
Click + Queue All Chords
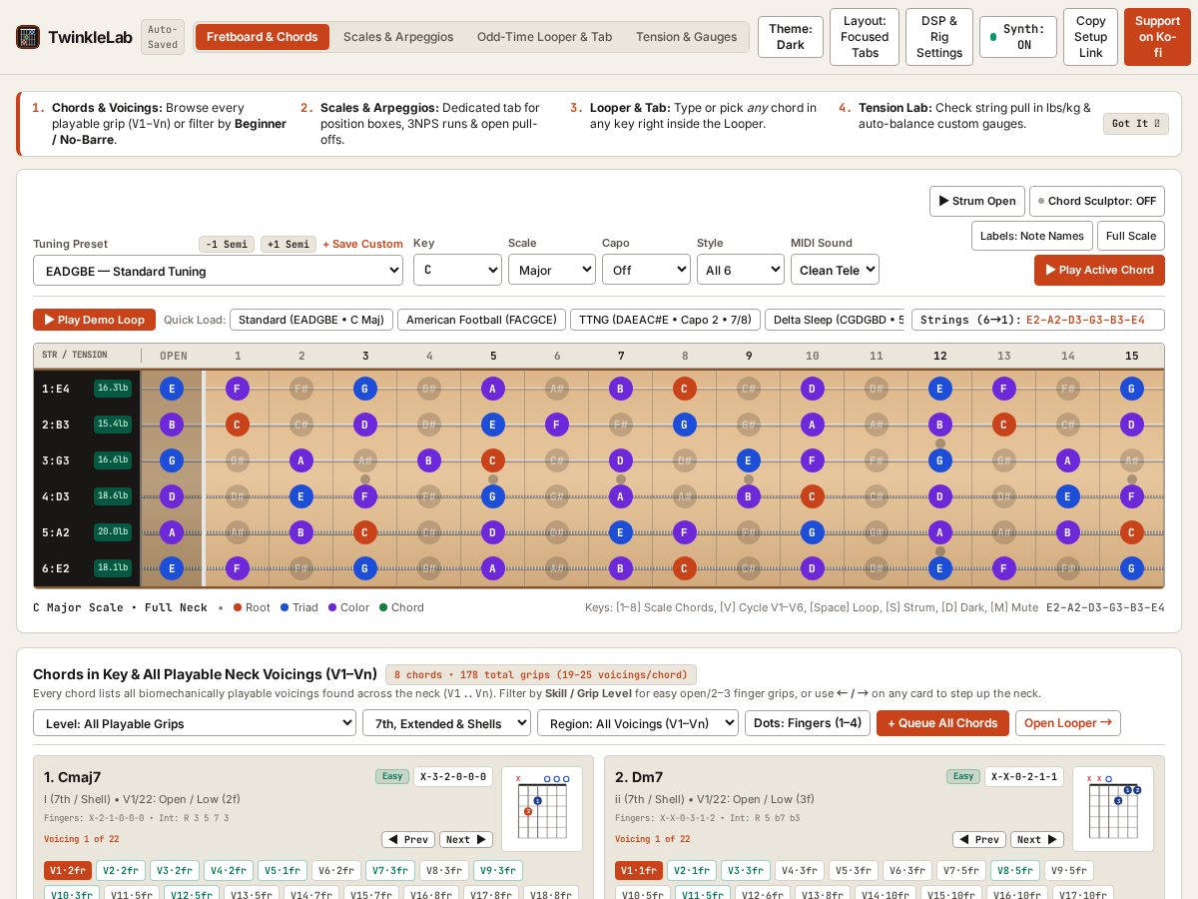click(942, 723)
